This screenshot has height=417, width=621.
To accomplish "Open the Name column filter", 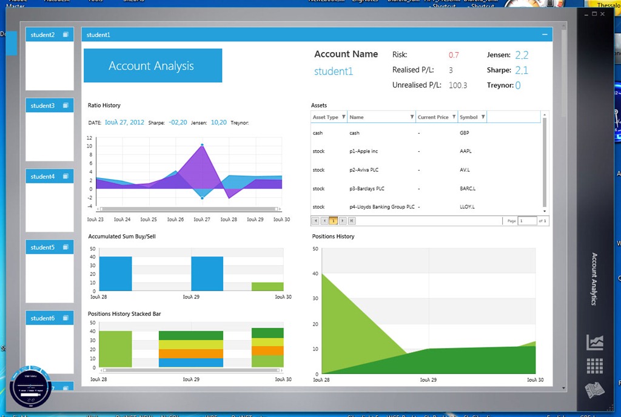I will (x=412, y=117).
